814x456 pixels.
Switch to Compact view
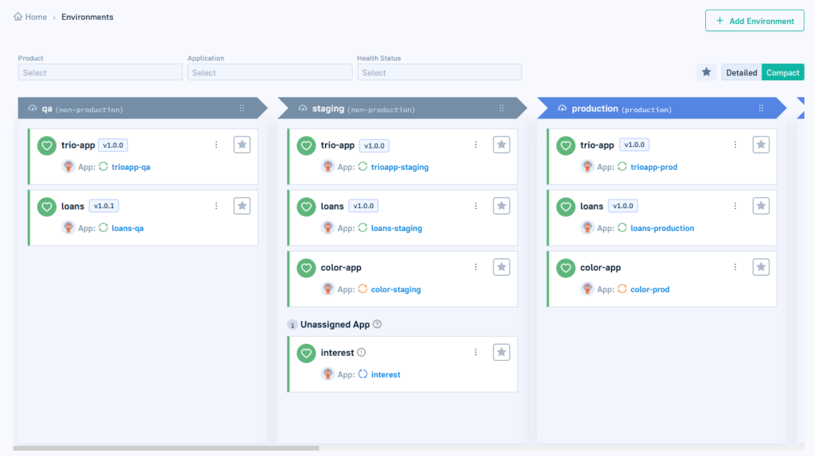782,72
